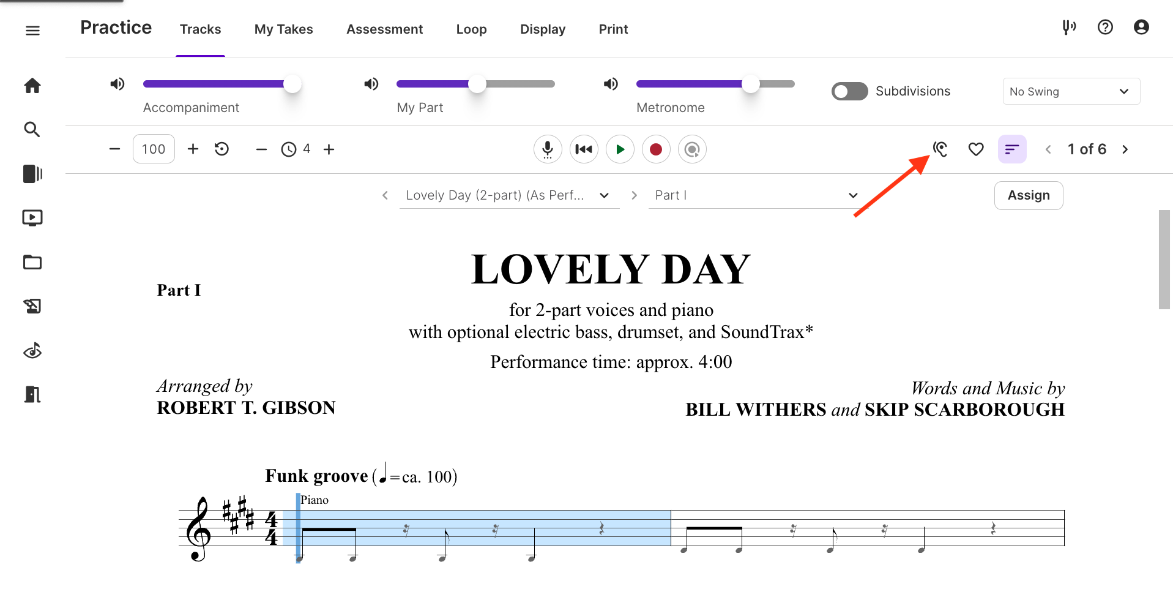
Task: Open the tuner icon in the top bar
Action: click(x=1069, y=27)
